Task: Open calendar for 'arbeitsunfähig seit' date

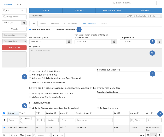Action: pyautogui.click(x=69, y=41)
